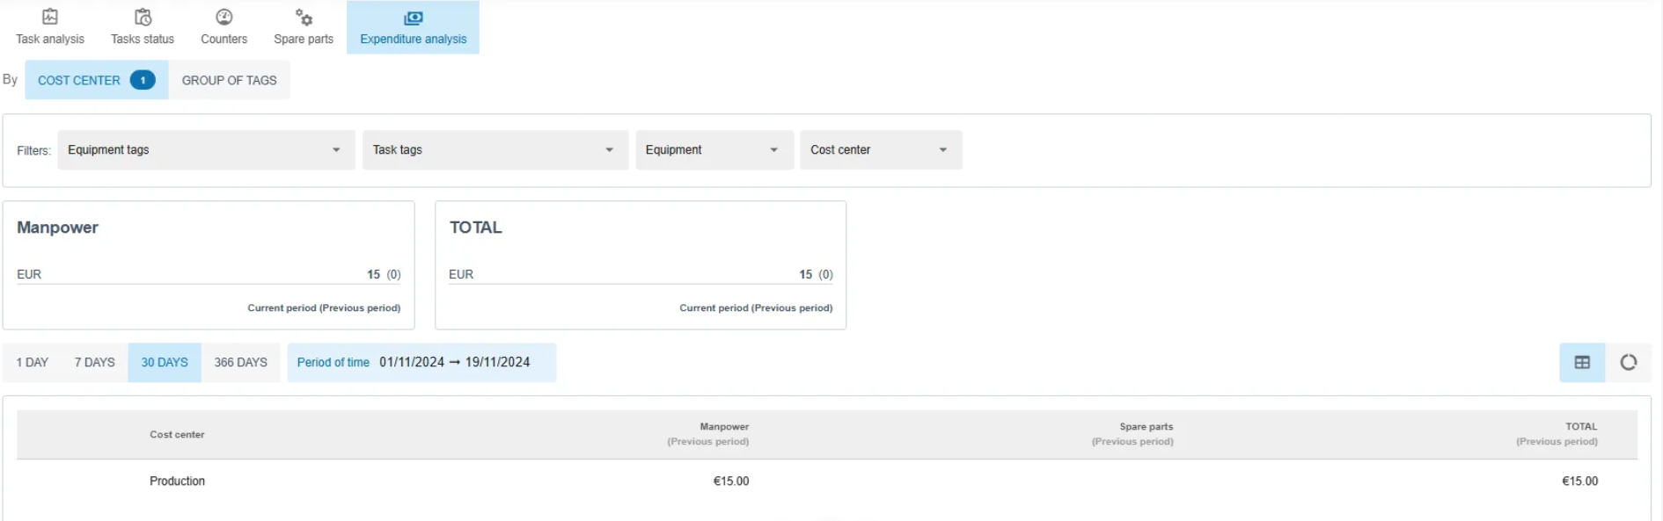Open the Tasks status clipboard icon
1663x521 pixels.
(143, 17)
